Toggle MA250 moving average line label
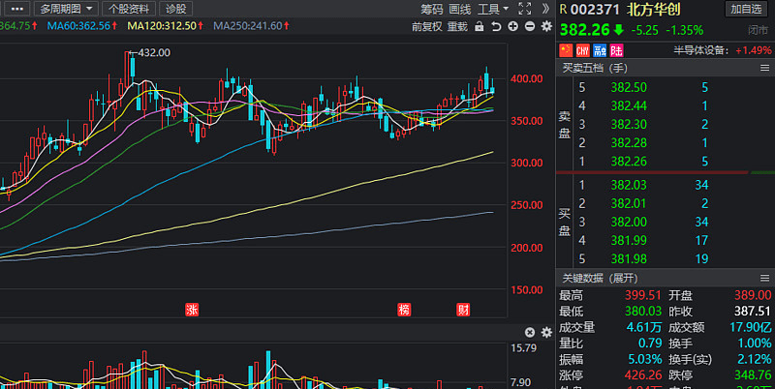The height and width of the screenshot is (389, 775). coord(252,26)
